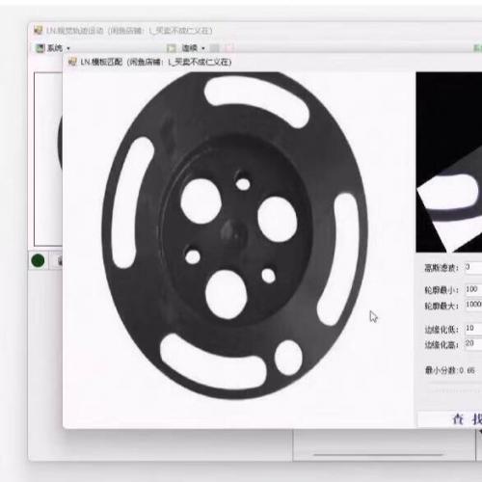Focus the 边缘化低 input field
This screenshot has width=482, height=482.
pyautogui.click(x=473, y=328)
